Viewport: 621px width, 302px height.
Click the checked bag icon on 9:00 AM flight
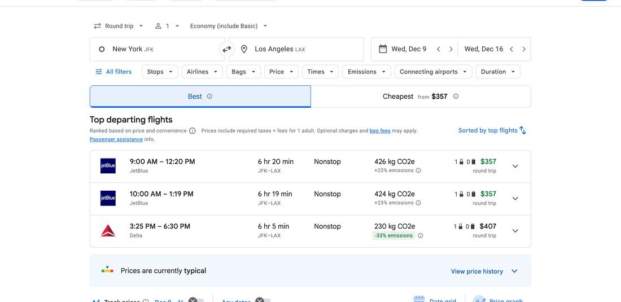pos(473,161)
